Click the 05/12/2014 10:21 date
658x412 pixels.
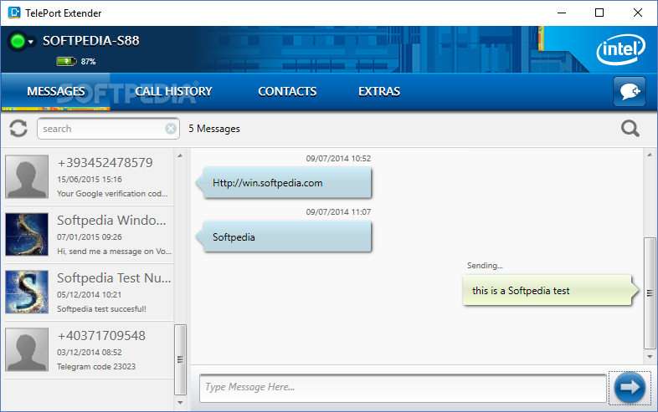coord(90,295)
